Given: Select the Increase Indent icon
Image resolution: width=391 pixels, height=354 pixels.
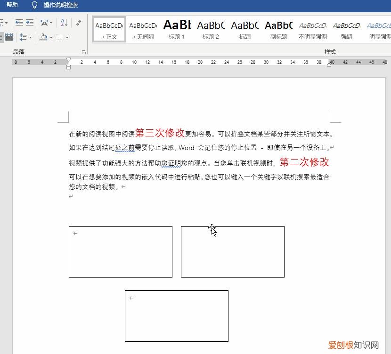Looking at the screenshot, I should coord(30,22).
